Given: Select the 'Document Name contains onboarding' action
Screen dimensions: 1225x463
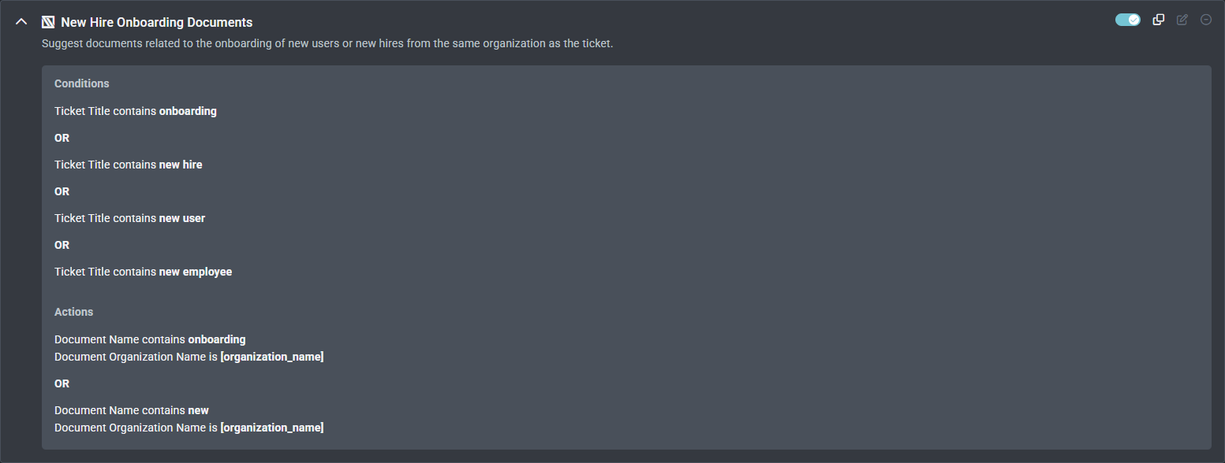Looking at the screenshot, I should click(x=150, y=339).
